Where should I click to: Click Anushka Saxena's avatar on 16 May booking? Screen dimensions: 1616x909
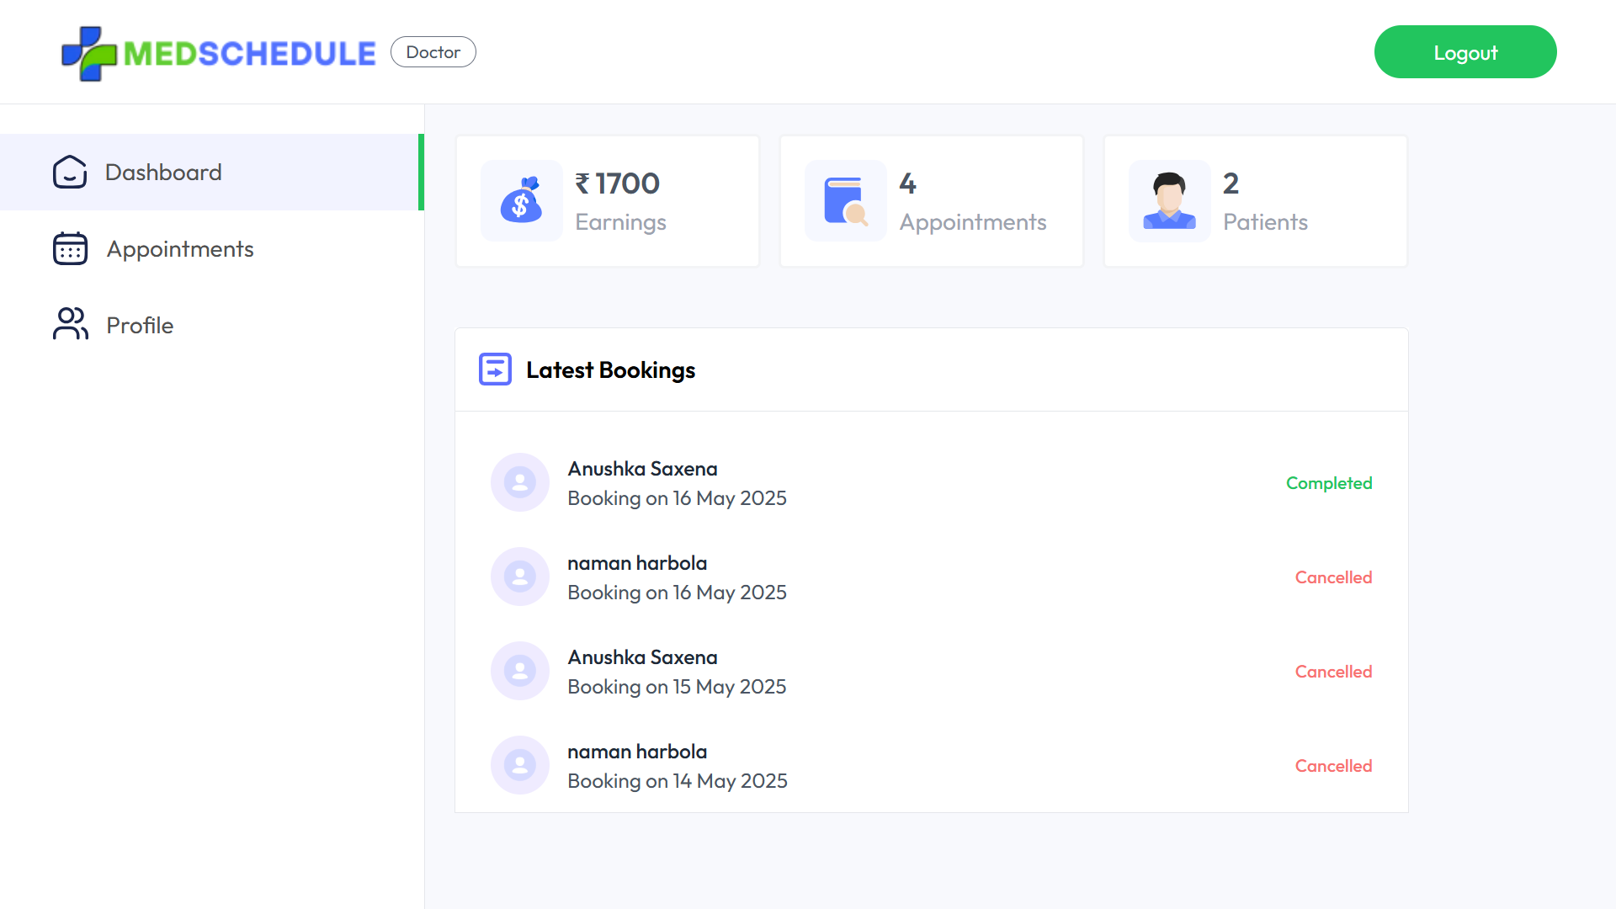(520, 482)
